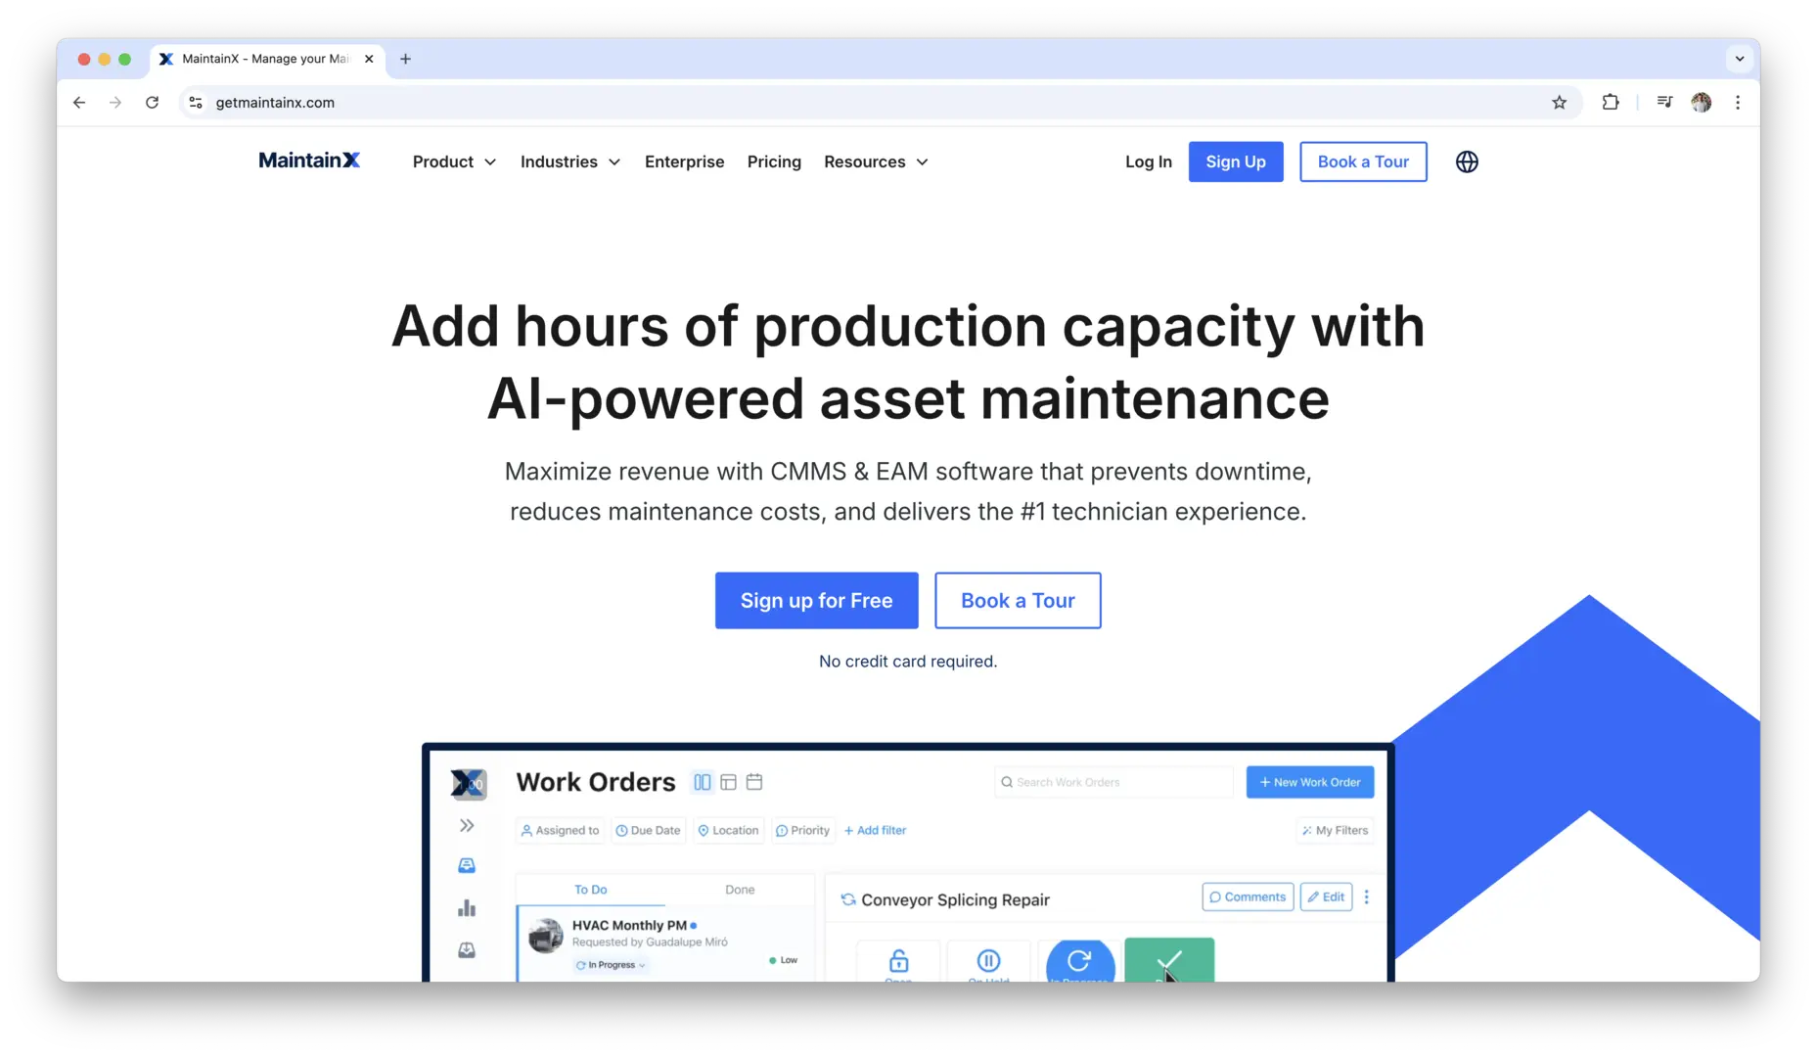Switch Work Orders to table view
Image resolution: width=1817 pixels, height=1057 pixels.
click(x=728, y=782)
